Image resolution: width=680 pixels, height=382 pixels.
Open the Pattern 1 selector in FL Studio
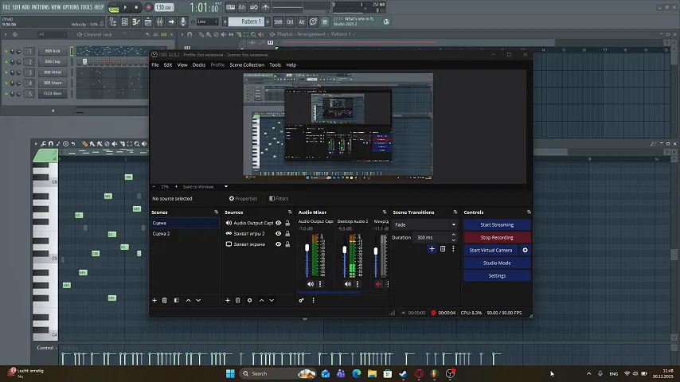[x=250, y=21]
